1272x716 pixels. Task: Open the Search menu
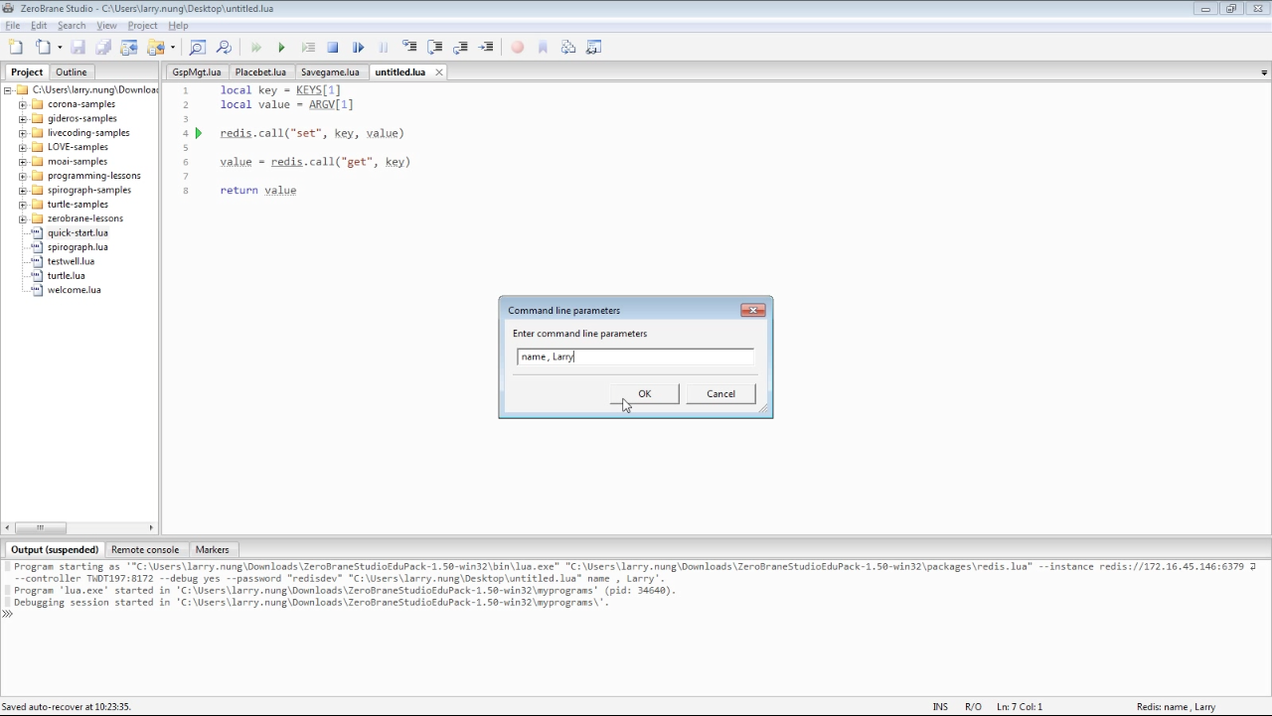(x=72, y=25)
